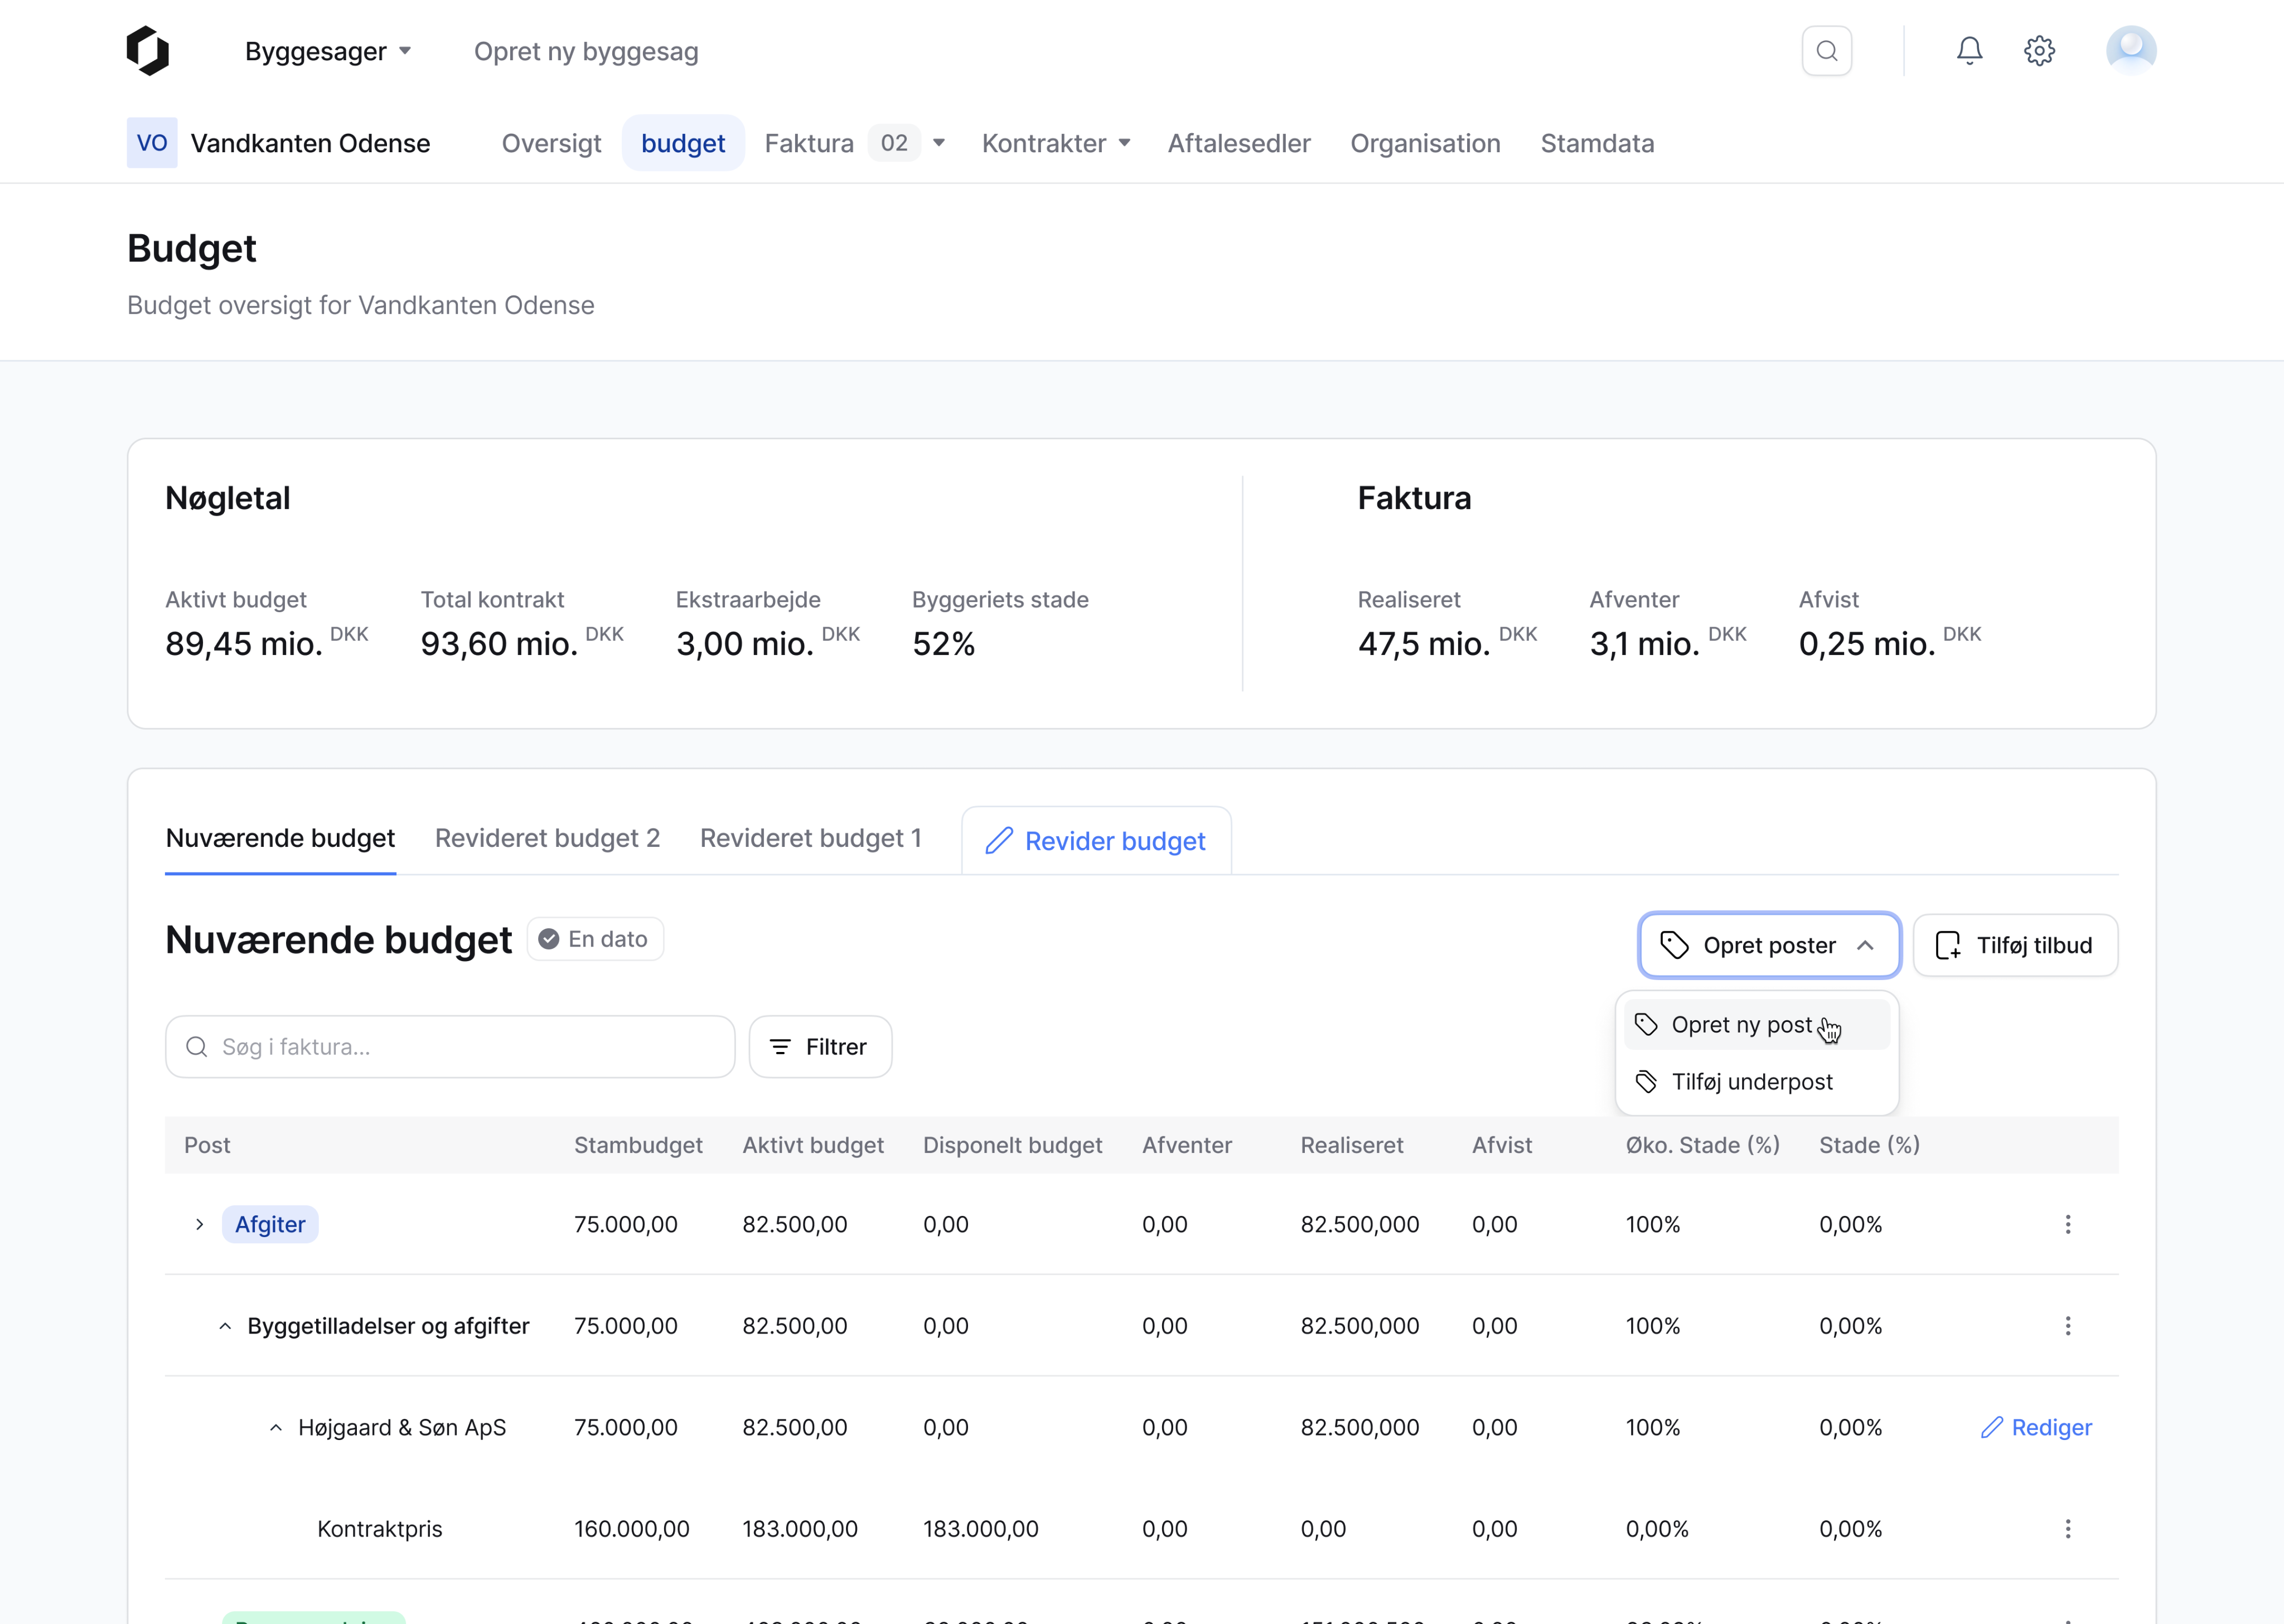This screenshot has height=1624, width=2284.
Task: Switch to the Revideret budget 2 tab
Action: tap(547, 838)
